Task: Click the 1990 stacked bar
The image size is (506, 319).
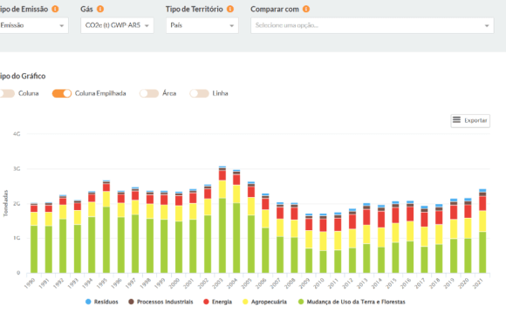Action: point(34,238)
